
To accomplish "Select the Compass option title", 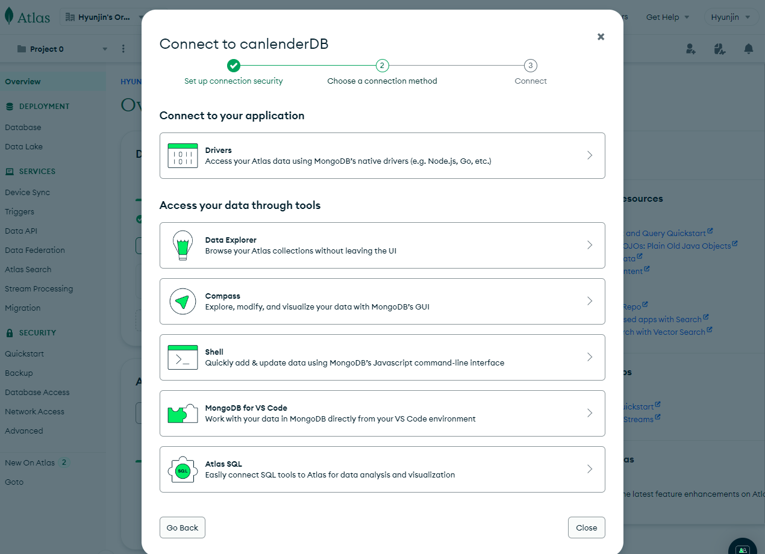I will click(x=223, y=296).
